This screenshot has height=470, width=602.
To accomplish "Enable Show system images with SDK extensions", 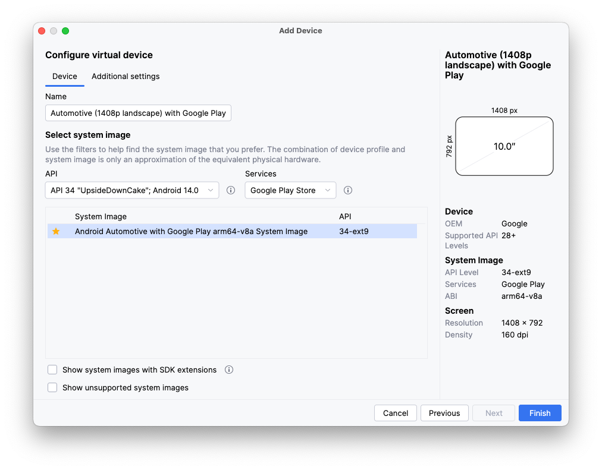I will pos(52,370).
